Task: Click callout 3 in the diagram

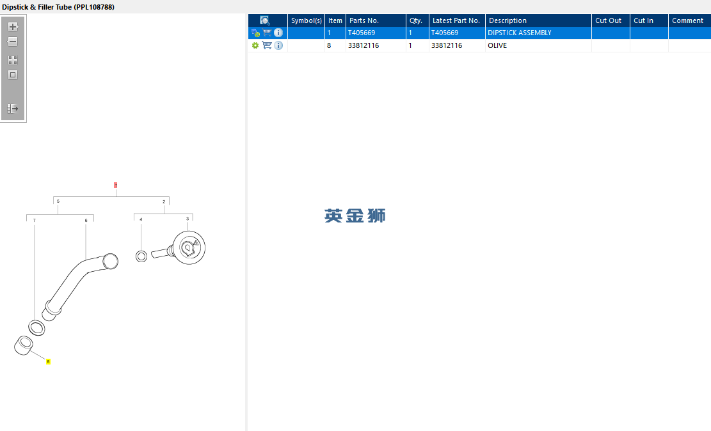Action: coord(188,219)
